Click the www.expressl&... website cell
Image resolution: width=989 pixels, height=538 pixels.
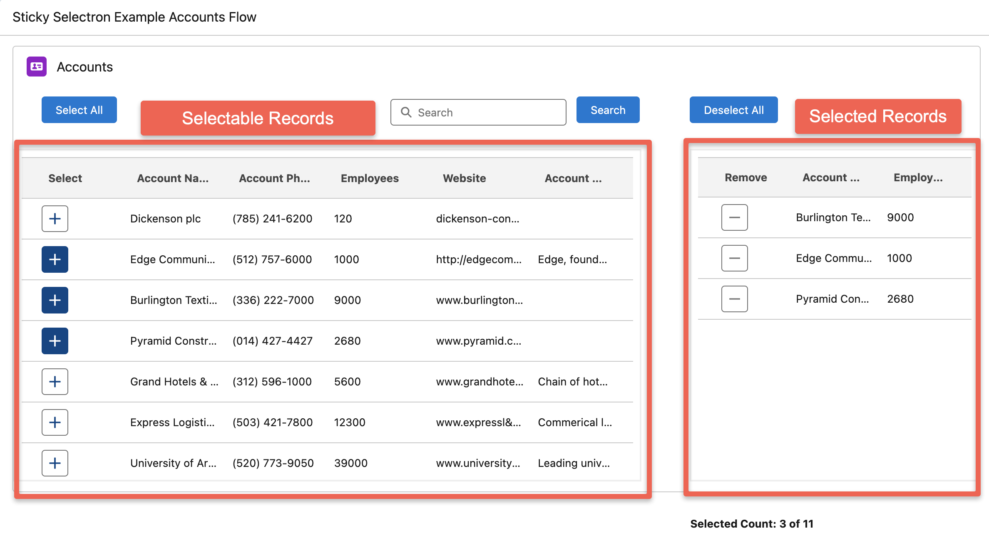[479, 422]
